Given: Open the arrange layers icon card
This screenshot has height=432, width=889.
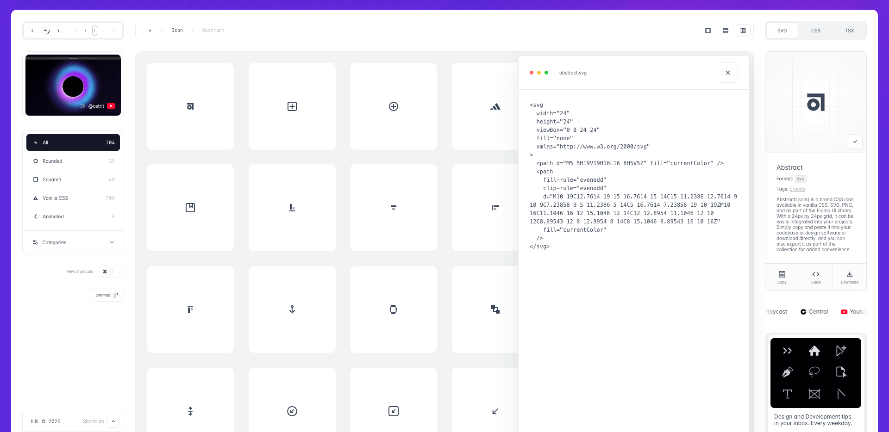Looking at the screenshot, I should click(485, 309).
